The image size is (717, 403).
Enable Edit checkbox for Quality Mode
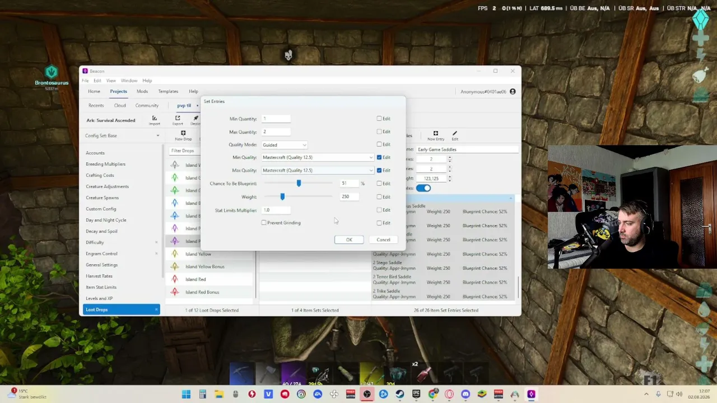click(x=379, y=144)
